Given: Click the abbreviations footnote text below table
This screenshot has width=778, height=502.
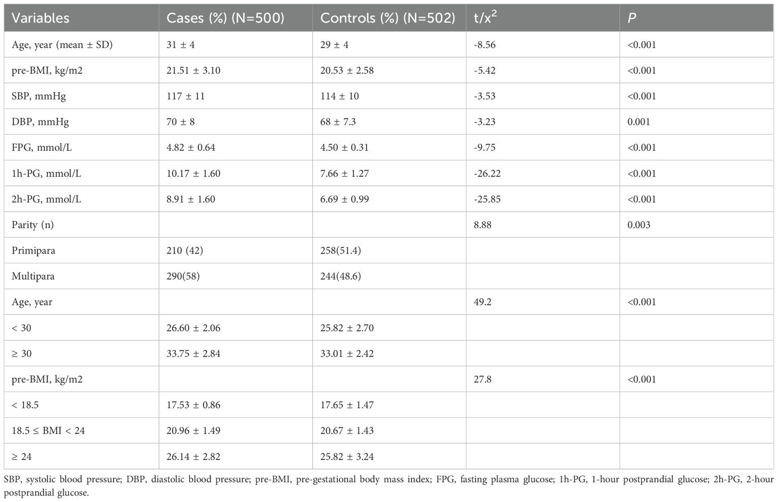Looking at the screenshot, I should pyautogui.click(x=388, y=485).
